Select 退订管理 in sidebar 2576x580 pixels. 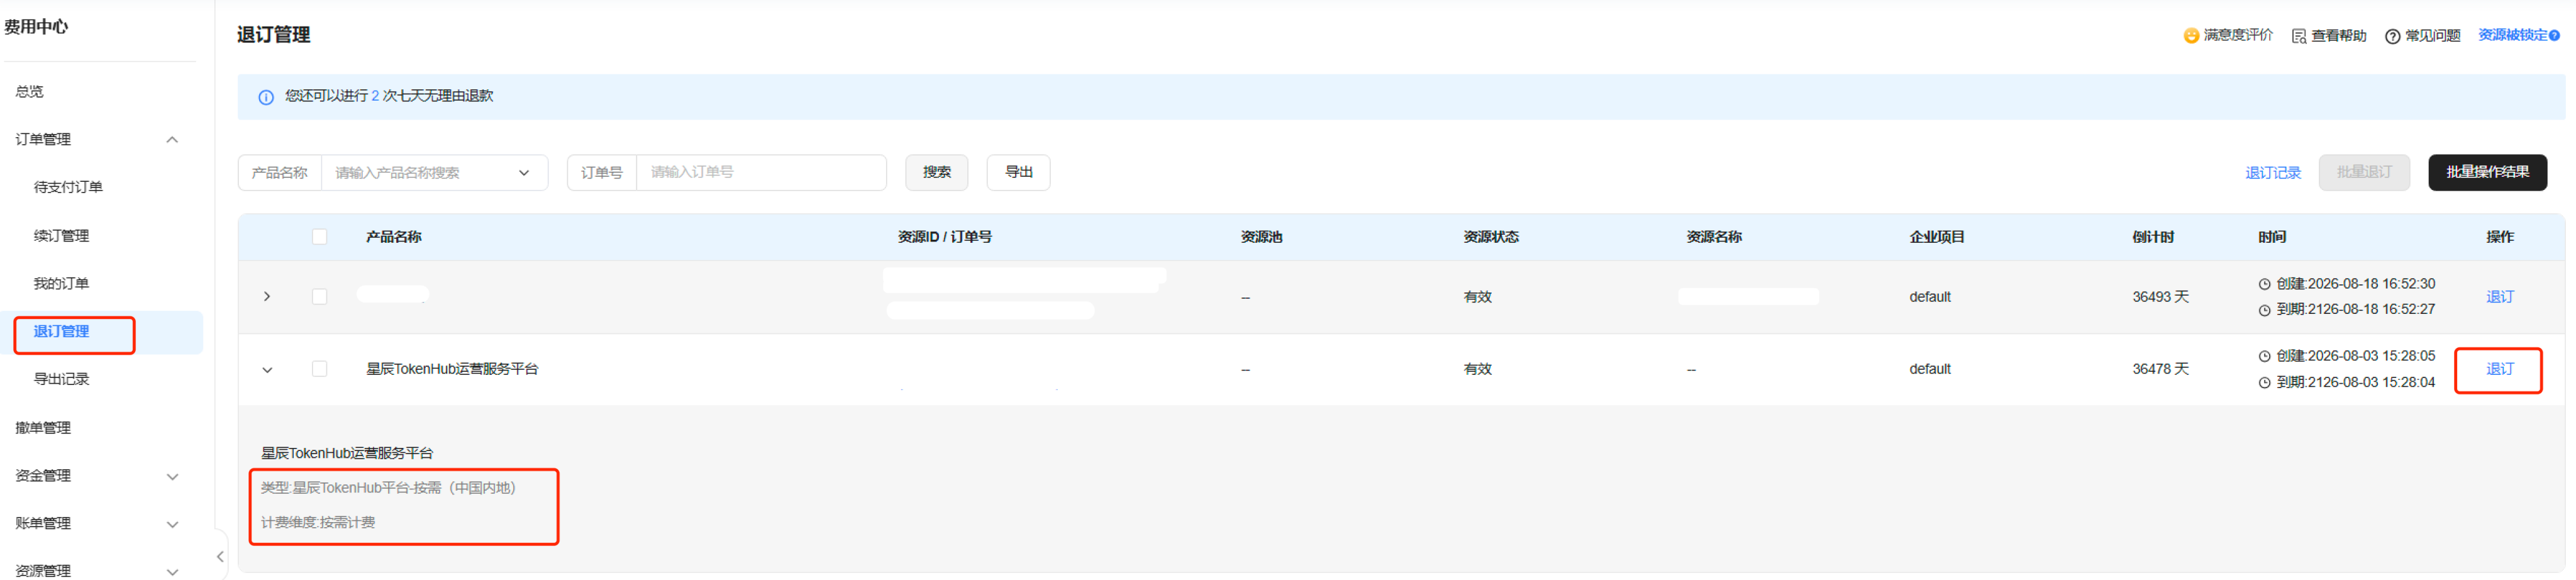(x=61, y=331)
